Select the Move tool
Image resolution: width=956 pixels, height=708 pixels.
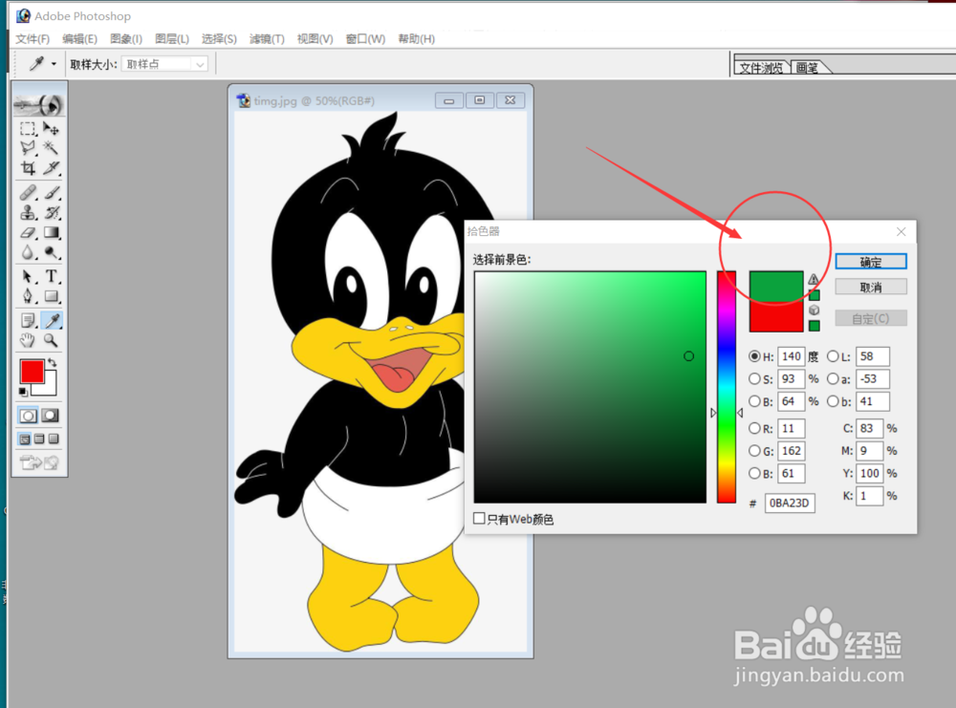52,129
